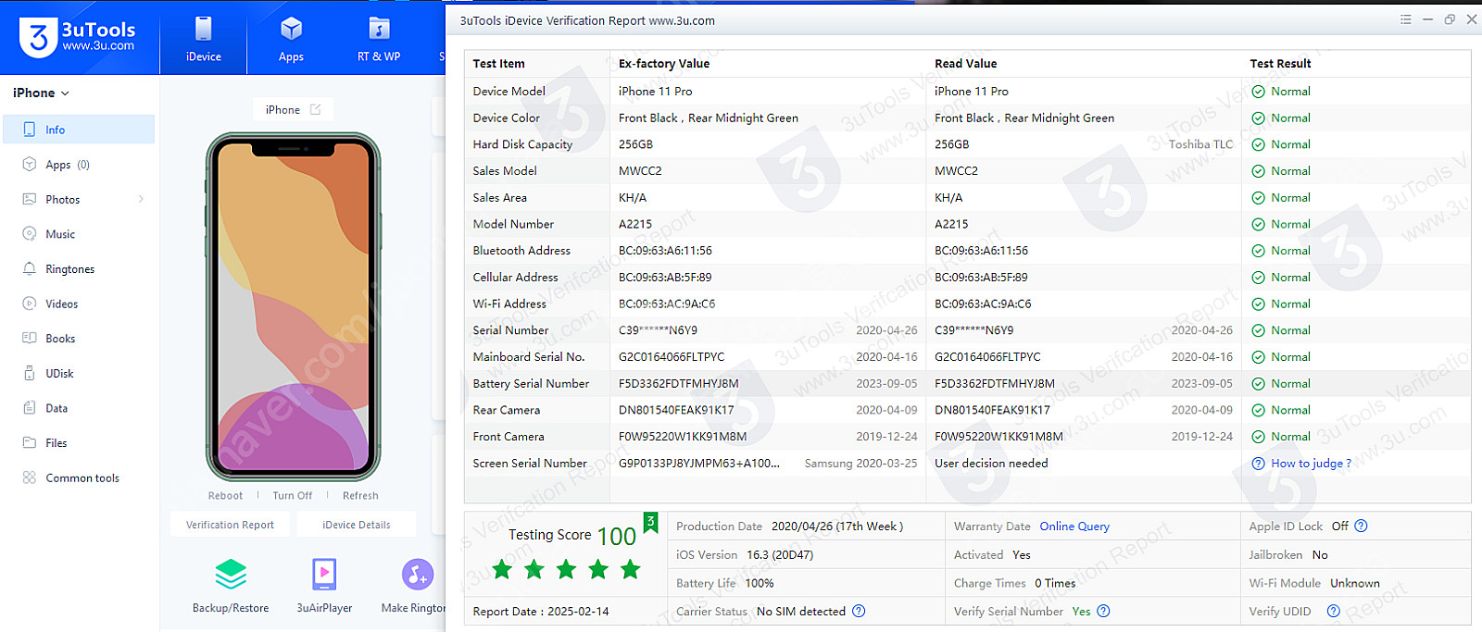This screenshot has height=632, width=1482.
Task: Click the UDisk sidebar icon
Action: [x=30, y=373]
